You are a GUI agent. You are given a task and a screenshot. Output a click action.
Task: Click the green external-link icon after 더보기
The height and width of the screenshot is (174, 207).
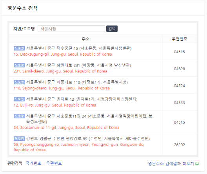click(x=197, y=163)
